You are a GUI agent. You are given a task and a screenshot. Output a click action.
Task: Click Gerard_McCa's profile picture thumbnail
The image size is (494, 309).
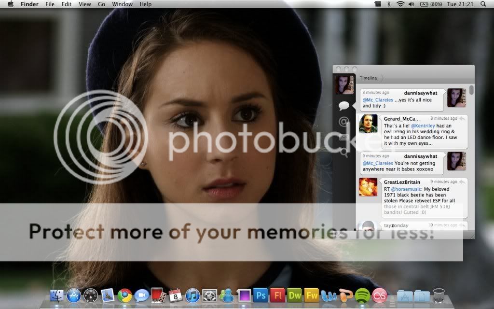[368, 124]
